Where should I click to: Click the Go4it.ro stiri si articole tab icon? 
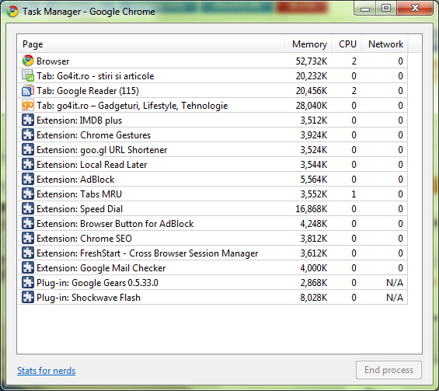28,75
